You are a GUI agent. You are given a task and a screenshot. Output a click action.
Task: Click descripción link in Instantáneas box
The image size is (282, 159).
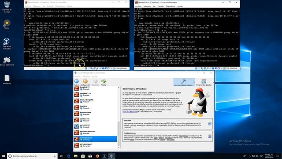(171, 140)
